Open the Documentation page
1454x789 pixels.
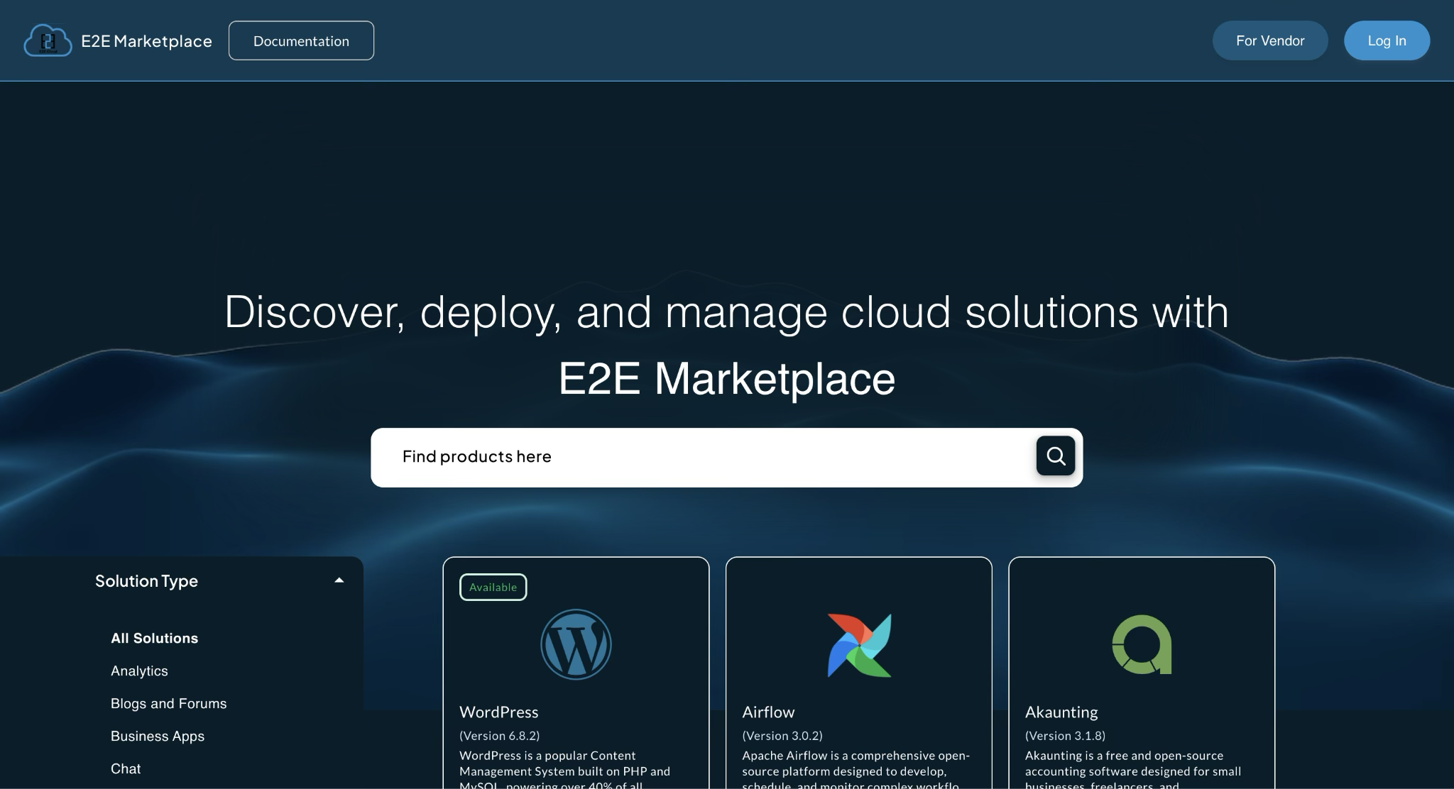[301, 40]
